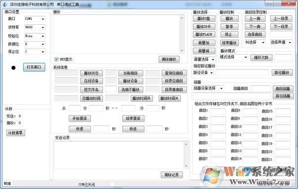Click the 停止 button
Screen dimensions: 298x189
(x=229, y=34)
